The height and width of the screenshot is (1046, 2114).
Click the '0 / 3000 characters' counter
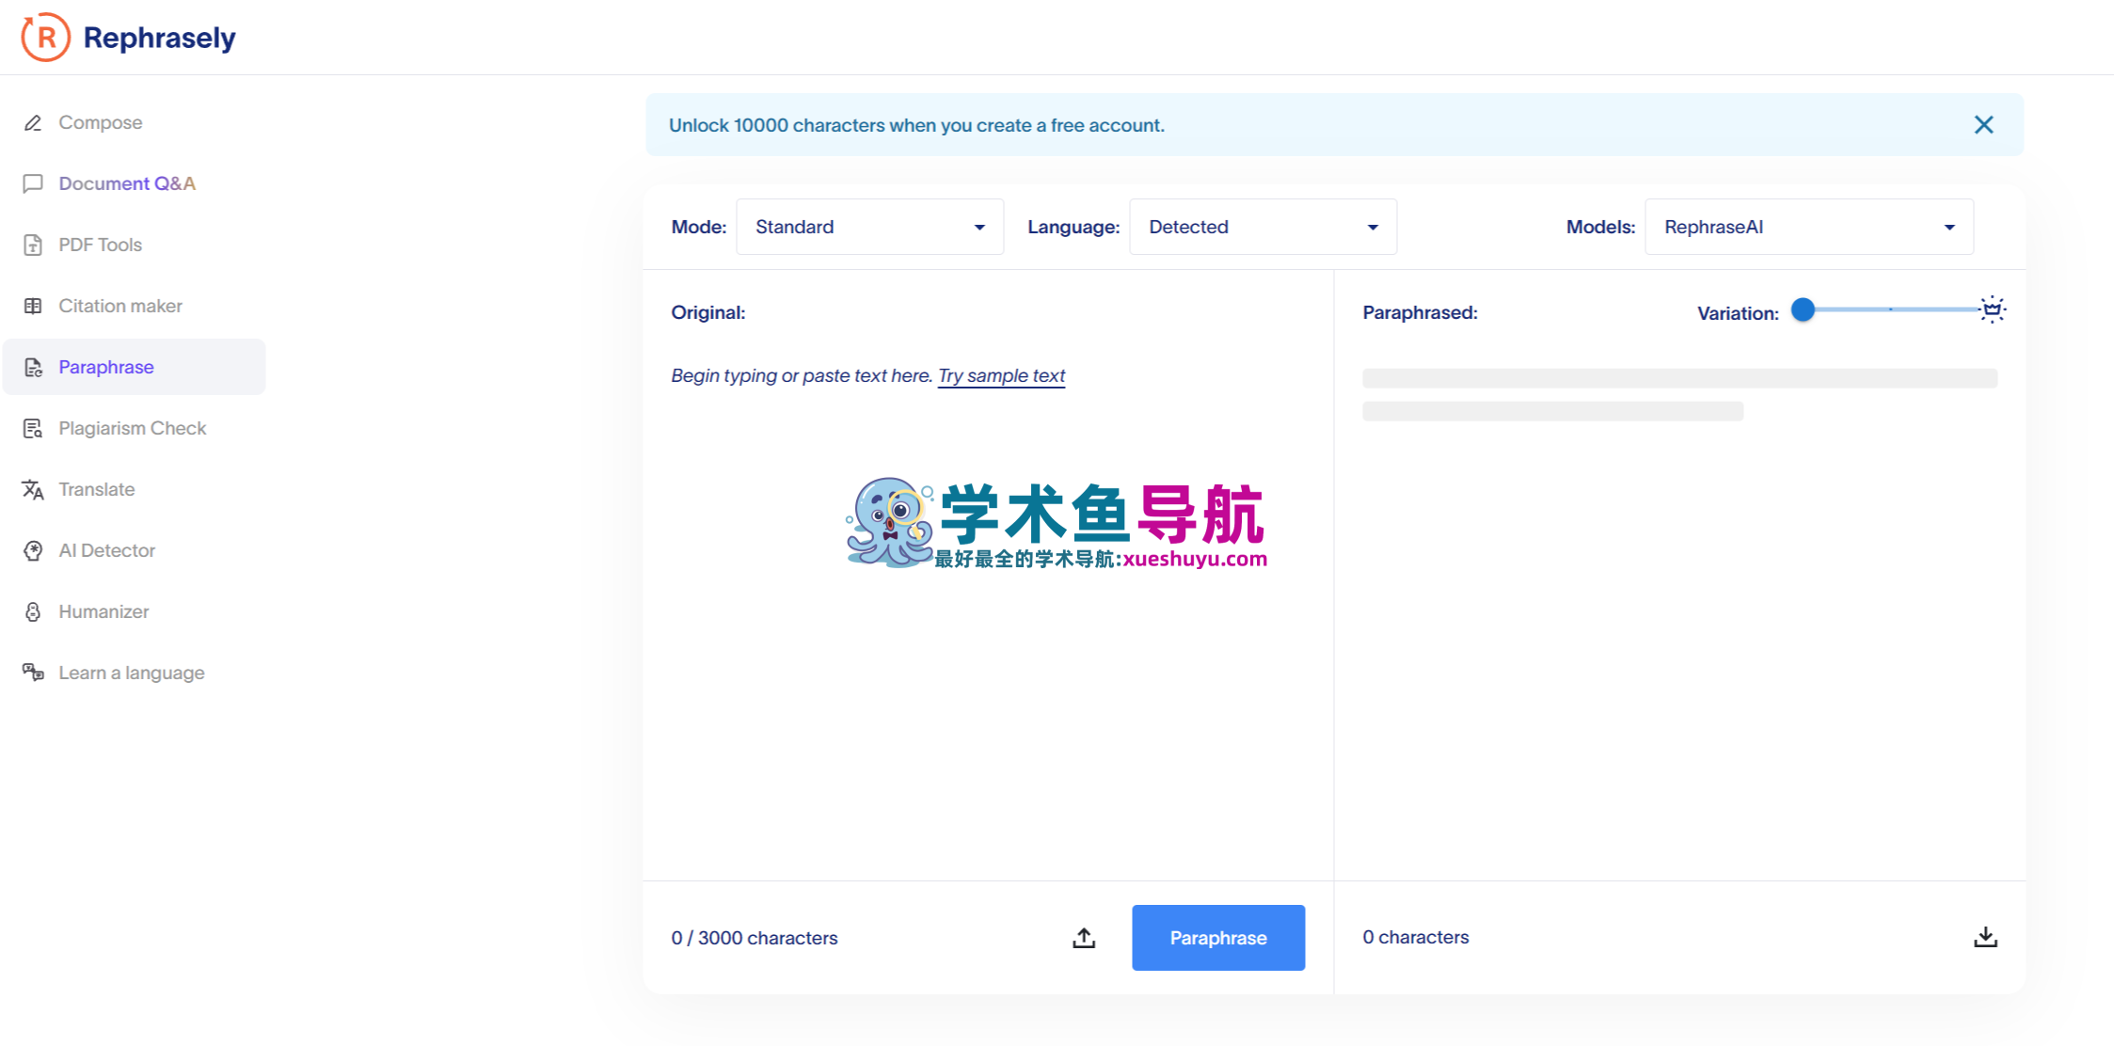pos(755,938)
